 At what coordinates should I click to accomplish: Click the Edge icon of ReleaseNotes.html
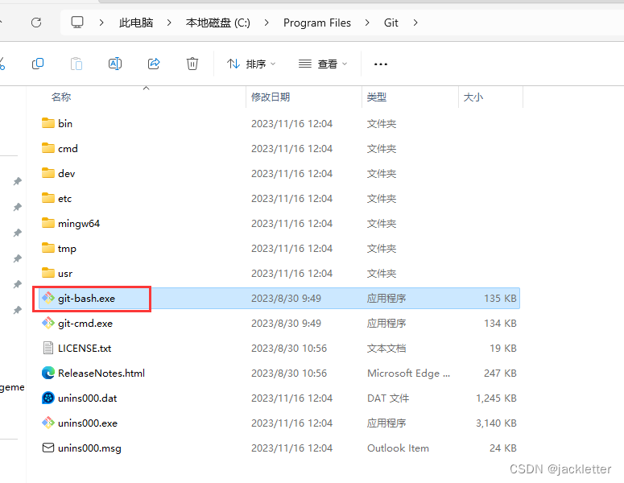[48, 373]
